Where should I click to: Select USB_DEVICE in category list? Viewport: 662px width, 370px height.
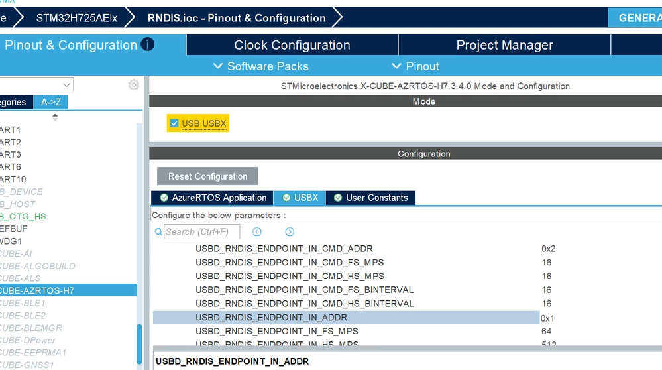pyautogui.click(x=21, y=192)
